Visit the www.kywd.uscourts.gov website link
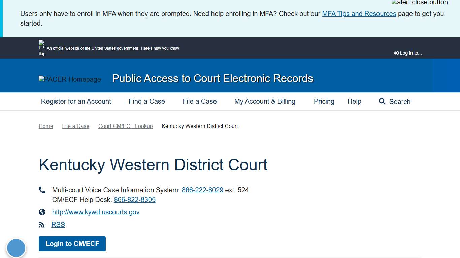460x258 pixels. [96, 212]
